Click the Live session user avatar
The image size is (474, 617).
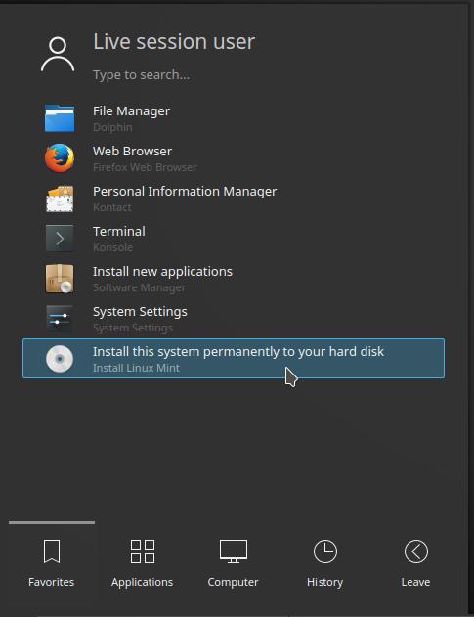point(58,55)
